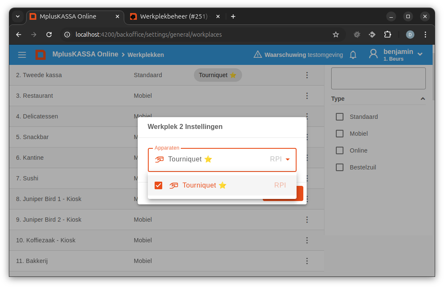Click the search input field in filter panel

pyautogui.click(x=378, y=78)
